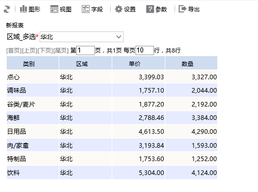Go to 尾页 last page link
Screen dimensions: 258x192
(x=61, y=50)
